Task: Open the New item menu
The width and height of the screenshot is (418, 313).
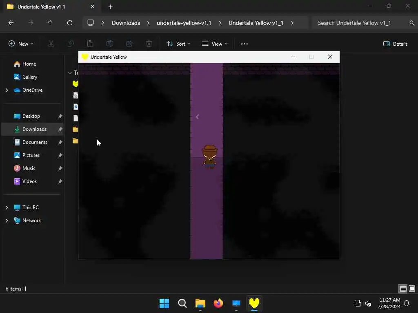Action: [x=21, y=44]
